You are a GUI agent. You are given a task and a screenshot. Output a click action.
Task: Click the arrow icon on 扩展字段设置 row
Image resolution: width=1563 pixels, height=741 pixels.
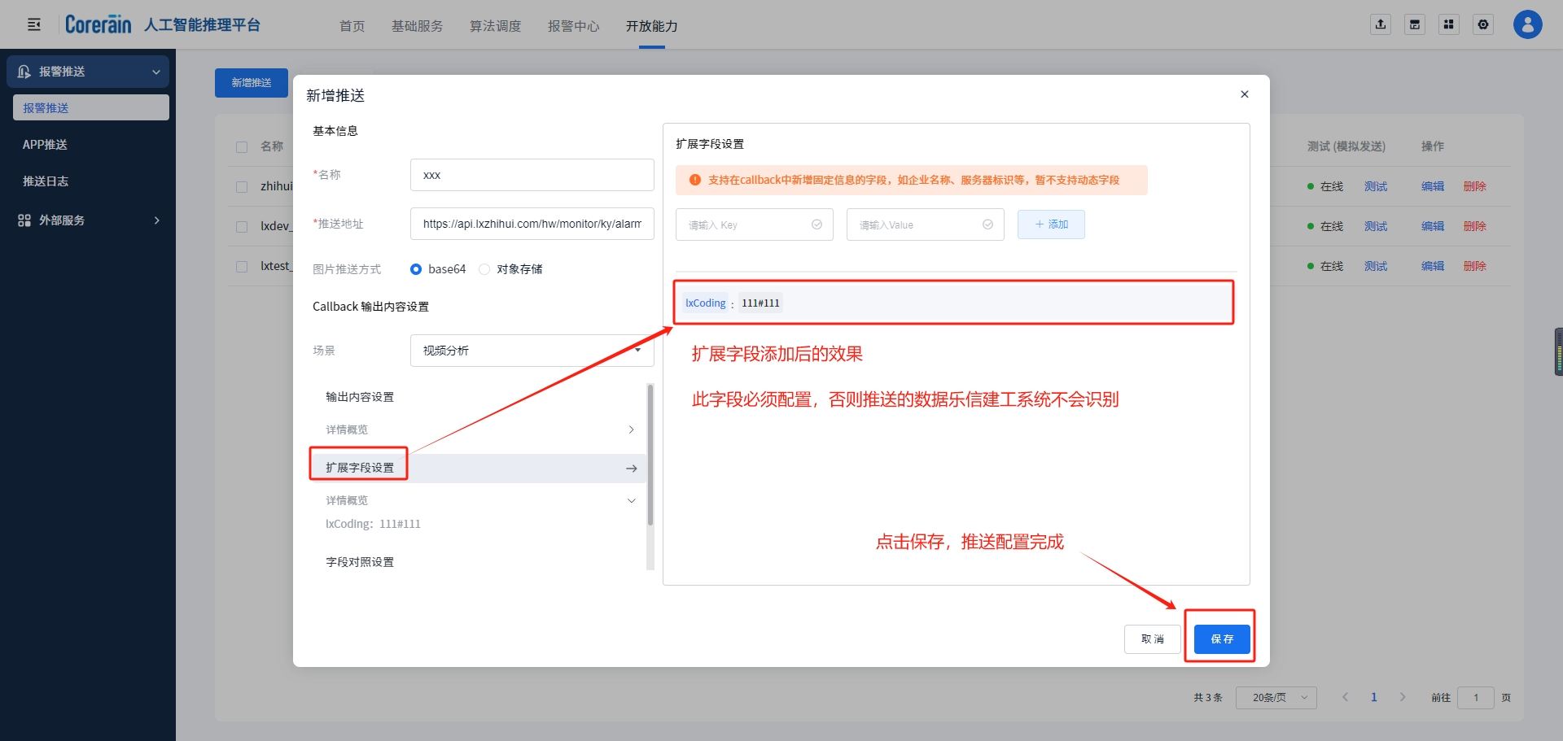(x=631, y=469)
